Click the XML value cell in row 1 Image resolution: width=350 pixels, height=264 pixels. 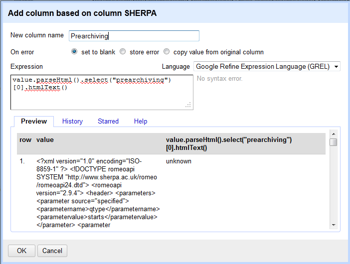(x=98, y=193)
